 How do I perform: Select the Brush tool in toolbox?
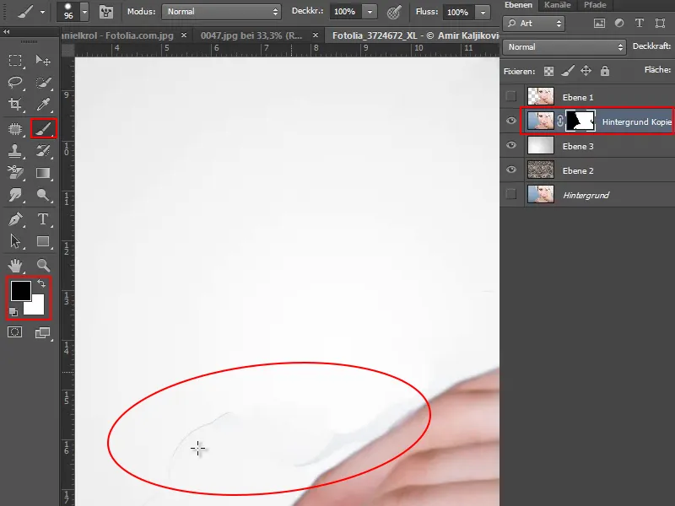[44, 129]
